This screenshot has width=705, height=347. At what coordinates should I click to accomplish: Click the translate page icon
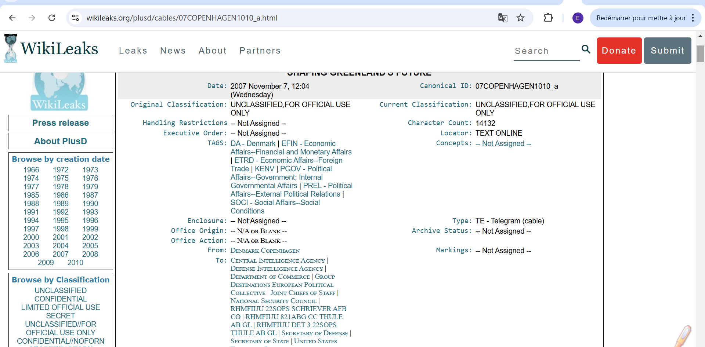coord(502,18)
